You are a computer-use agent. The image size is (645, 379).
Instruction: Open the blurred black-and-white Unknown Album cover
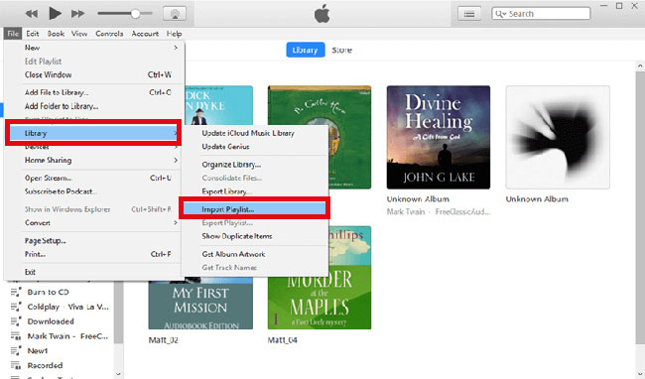click(558, 137)
